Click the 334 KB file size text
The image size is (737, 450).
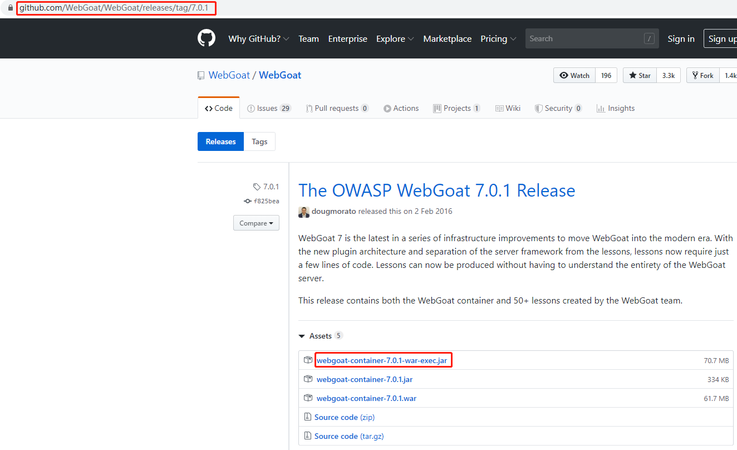pyautogui.click(x=718, y=380)
